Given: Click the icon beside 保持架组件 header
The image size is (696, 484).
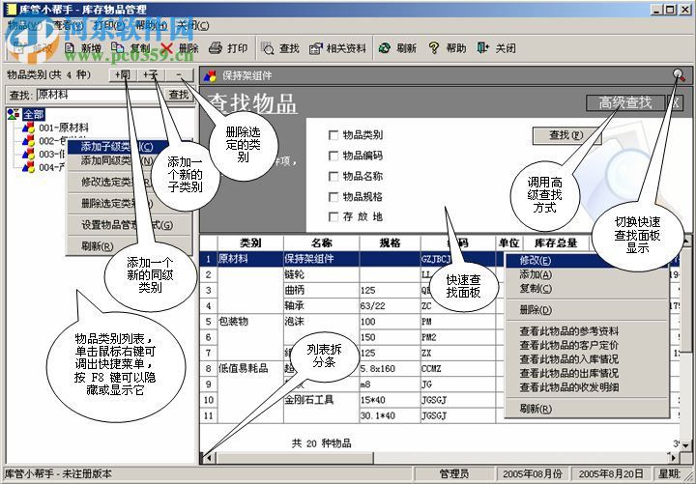Looking at the screenshot, I should point(210,76).
